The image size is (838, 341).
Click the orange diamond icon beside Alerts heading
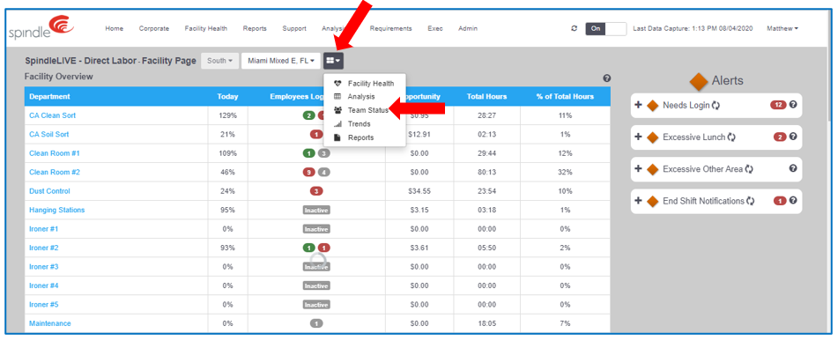pos(698,82)
